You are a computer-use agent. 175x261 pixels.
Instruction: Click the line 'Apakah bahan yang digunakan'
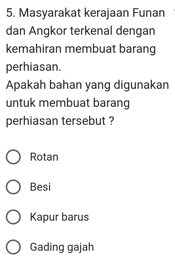87,86
